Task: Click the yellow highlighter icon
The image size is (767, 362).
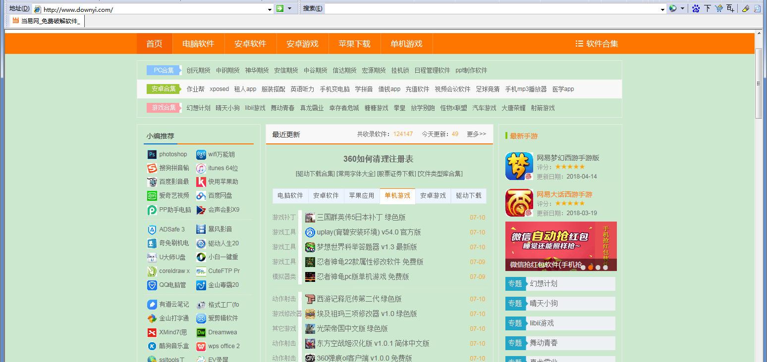Action: [745, 8]
